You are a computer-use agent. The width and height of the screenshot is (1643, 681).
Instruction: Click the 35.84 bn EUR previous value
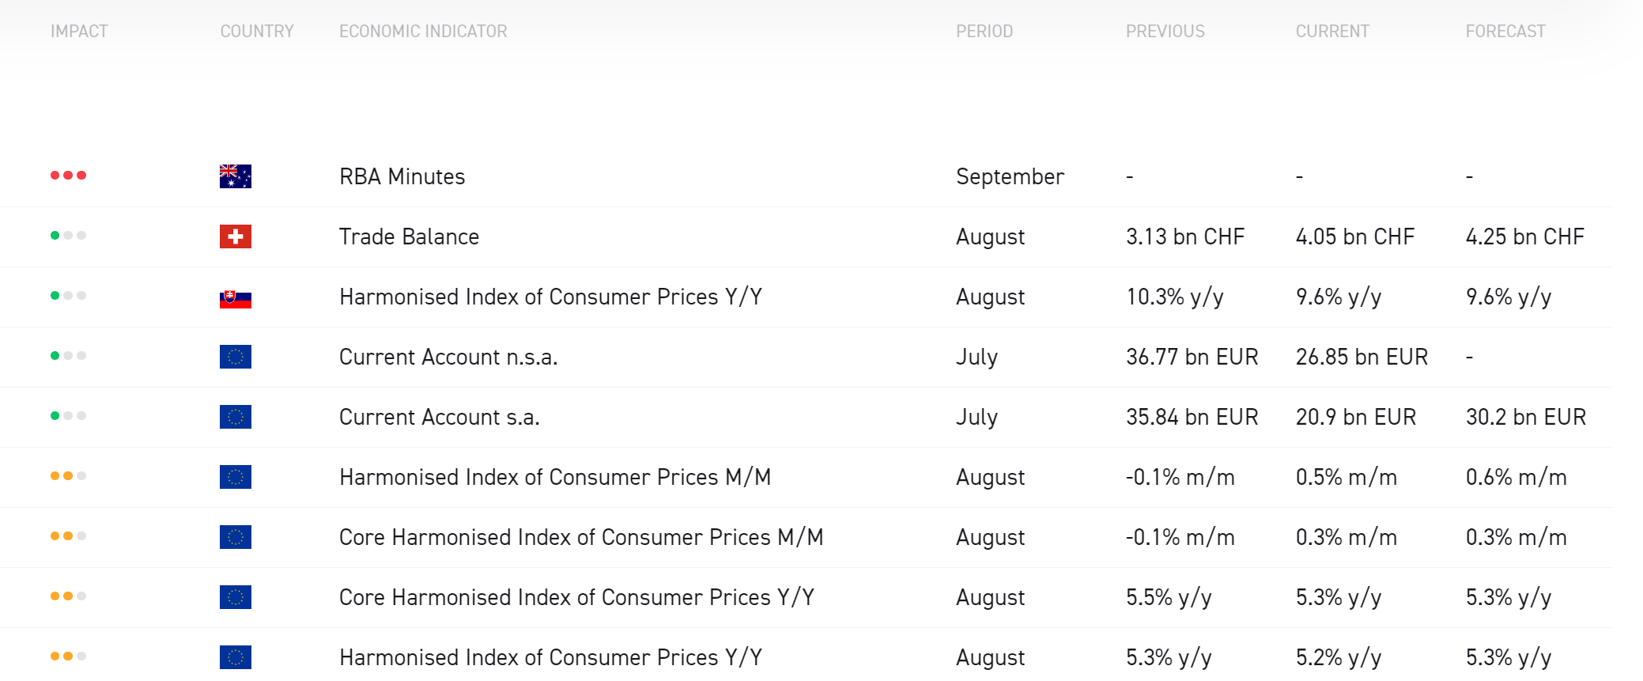[x=1192, y=417]
